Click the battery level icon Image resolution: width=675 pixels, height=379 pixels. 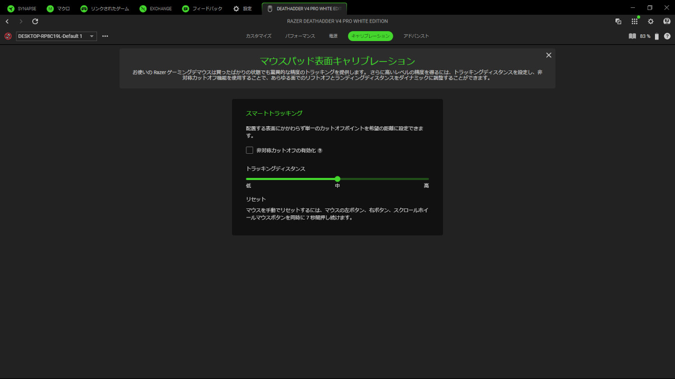tap(657, 36)
